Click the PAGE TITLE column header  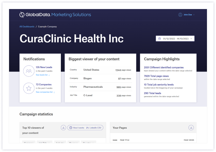[125, 140]
